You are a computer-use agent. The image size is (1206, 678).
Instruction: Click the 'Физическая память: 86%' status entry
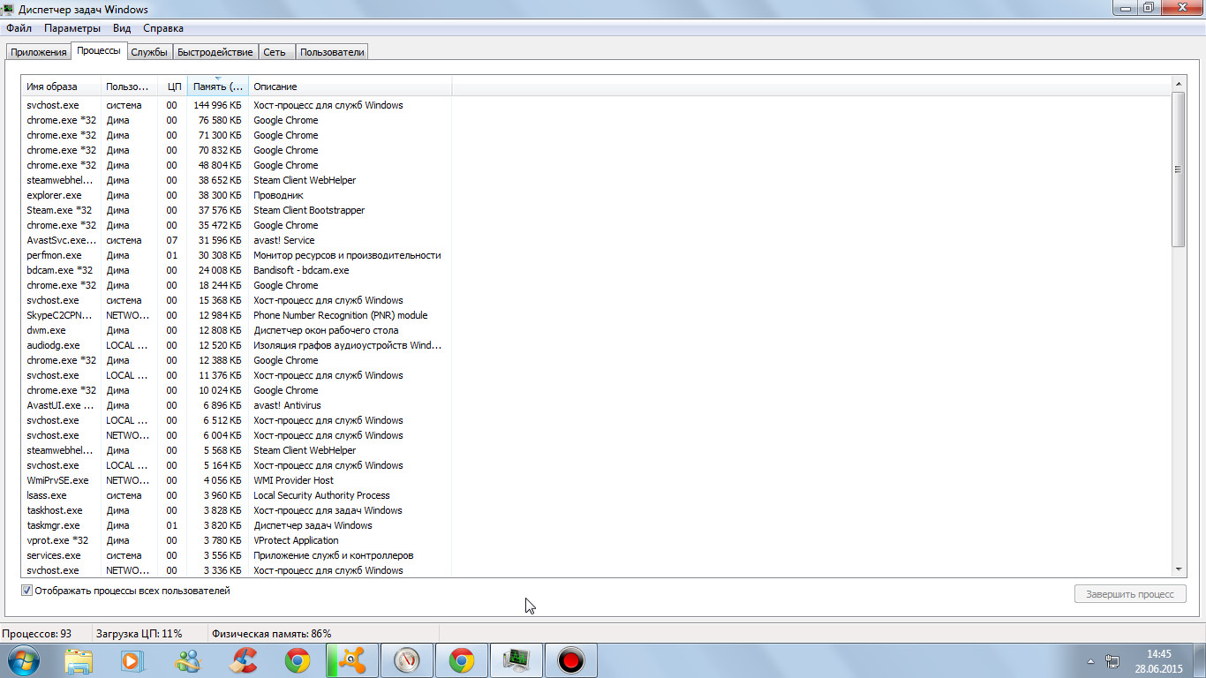[x=271, y=634]
